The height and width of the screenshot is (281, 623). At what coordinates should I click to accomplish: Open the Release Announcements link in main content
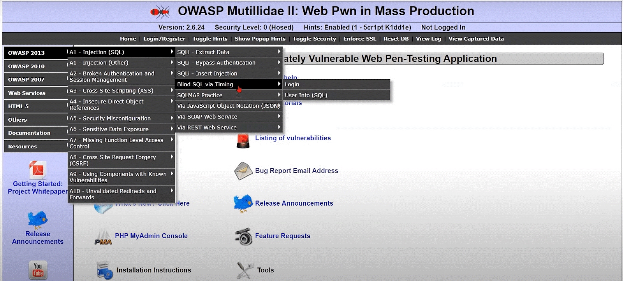click(x=294, y=203)
